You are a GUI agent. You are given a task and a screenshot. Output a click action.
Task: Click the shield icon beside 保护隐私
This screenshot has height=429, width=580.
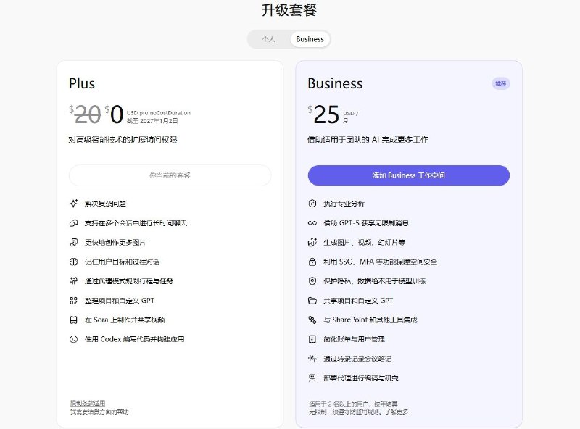click(312, 281)
